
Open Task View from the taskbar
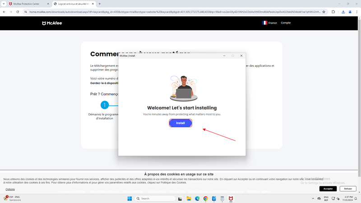180,198
